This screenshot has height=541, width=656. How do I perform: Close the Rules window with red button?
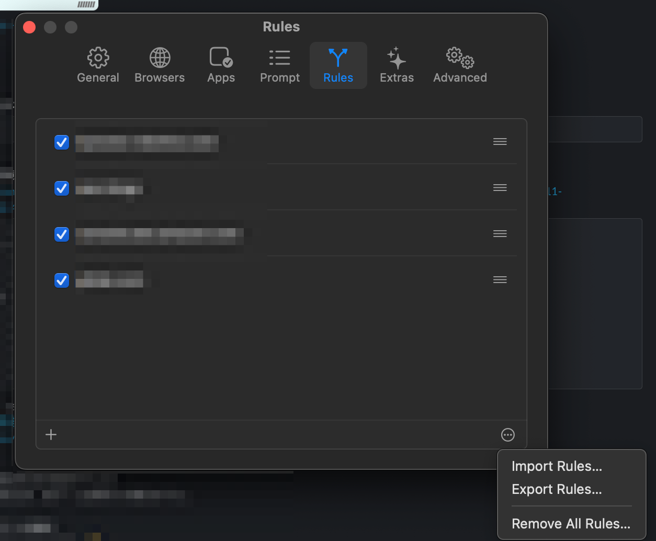click(x=30, y=27)
